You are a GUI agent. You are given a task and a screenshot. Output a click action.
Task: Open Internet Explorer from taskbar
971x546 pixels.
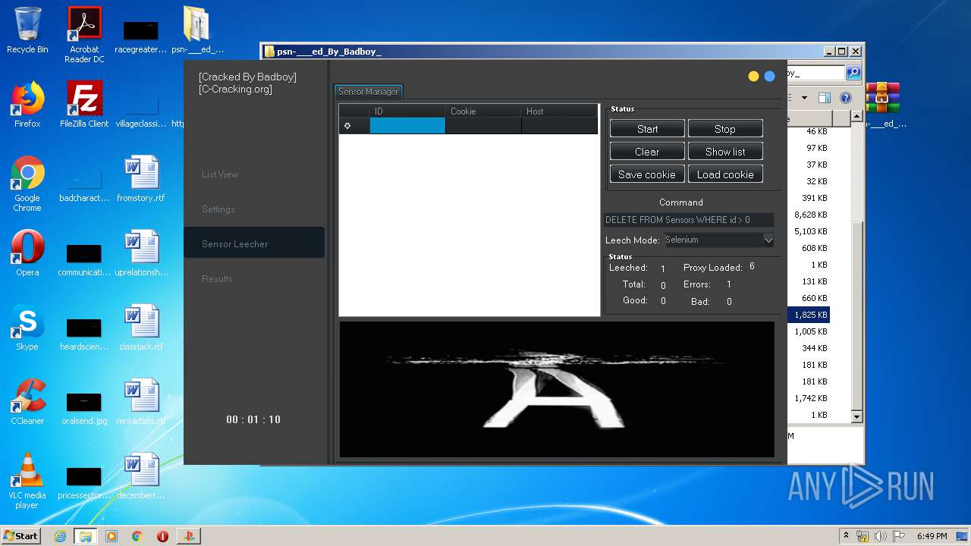coord(60,536)
